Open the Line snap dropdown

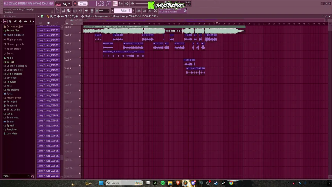coord(104,11)
